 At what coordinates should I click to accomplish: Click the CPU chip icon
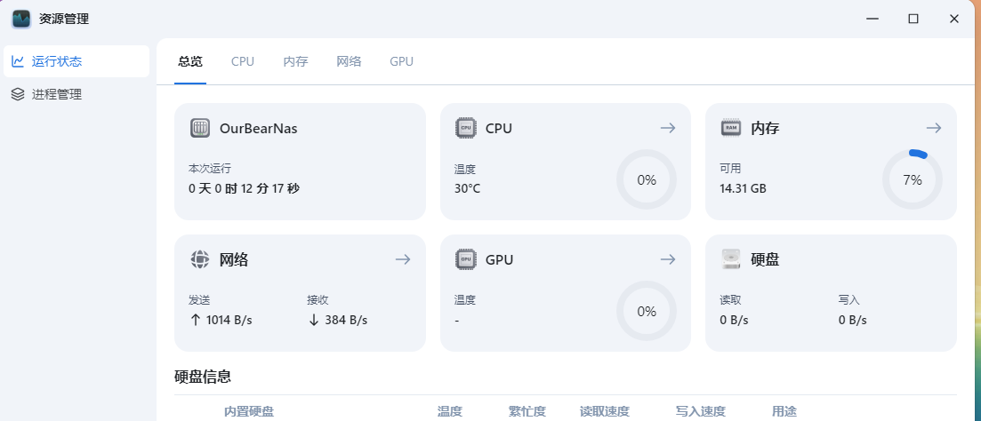pyautogui.click(x=465, y=128)
